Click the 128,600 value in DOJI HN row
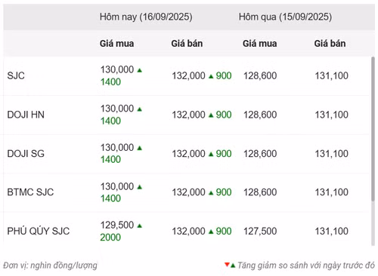The image size is (378, 276). pyautogui.click(x=260, y=115)
